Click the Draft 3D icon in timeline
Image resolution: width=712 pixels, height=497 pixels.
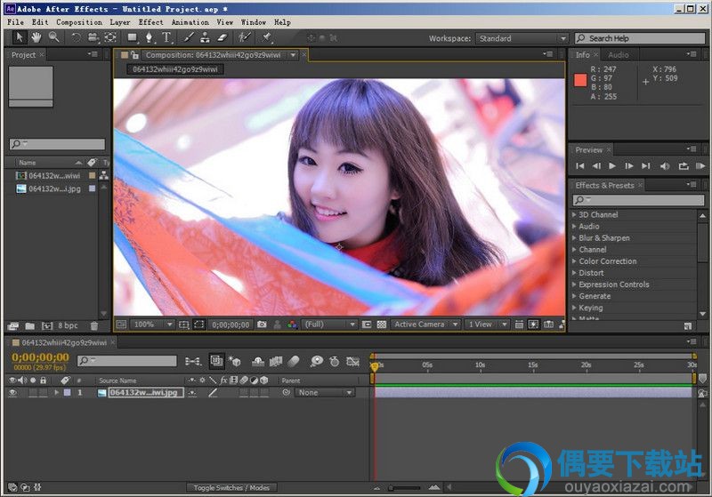(x=234, y=361)
